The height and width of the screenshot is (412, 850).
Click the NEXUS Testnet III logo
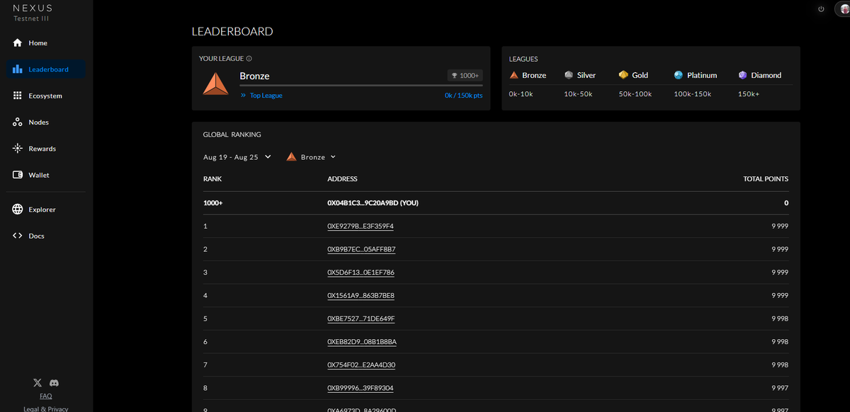[33, 13]
